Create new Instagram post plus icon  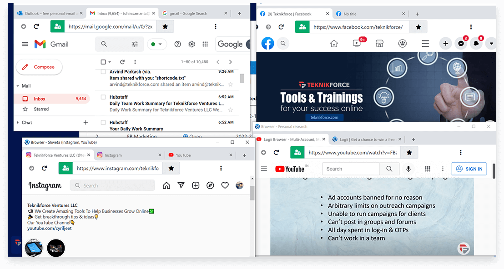tap(196, 185)
